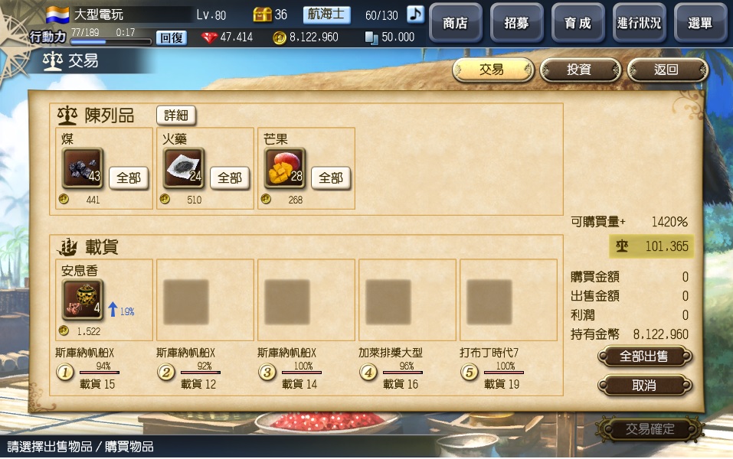Screen dimensions: 733x459
Task: Click the 行動力 action points bar
Action: click(111, 41)
